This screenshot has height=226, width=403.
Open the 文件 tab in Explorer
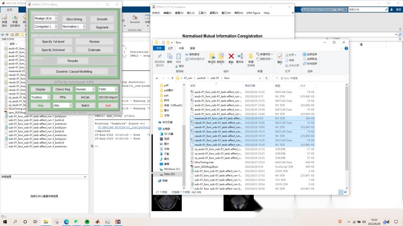(x=159, y=48)
